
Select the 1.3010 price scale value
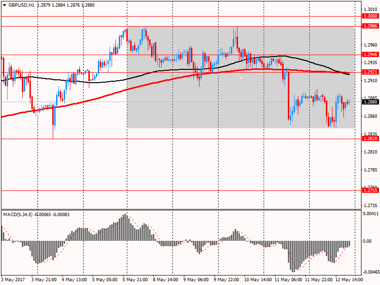pyautogui.click(x=371, y=9)
